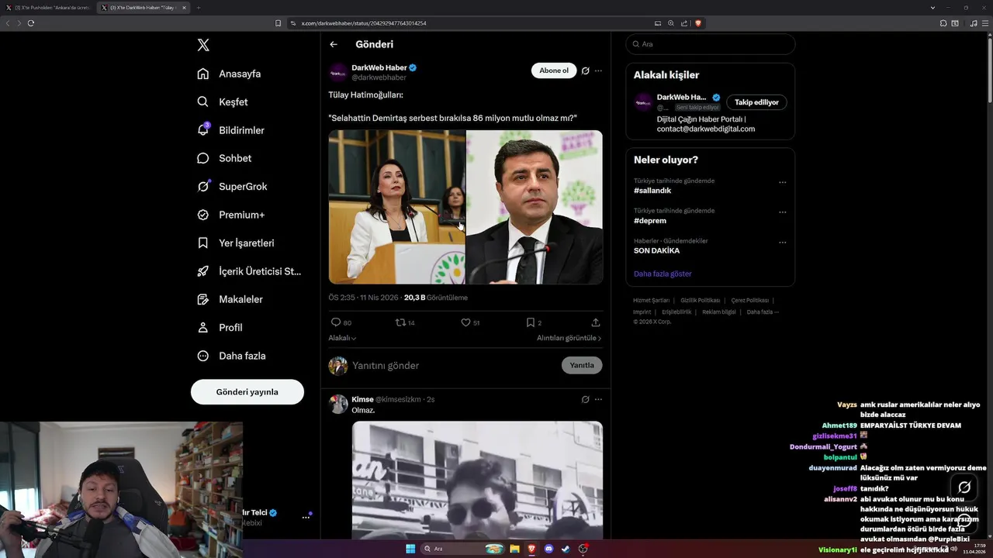The image size is (993, 558).
Task: Open Hizmet Şartları footer link
Action: [651, 300]
